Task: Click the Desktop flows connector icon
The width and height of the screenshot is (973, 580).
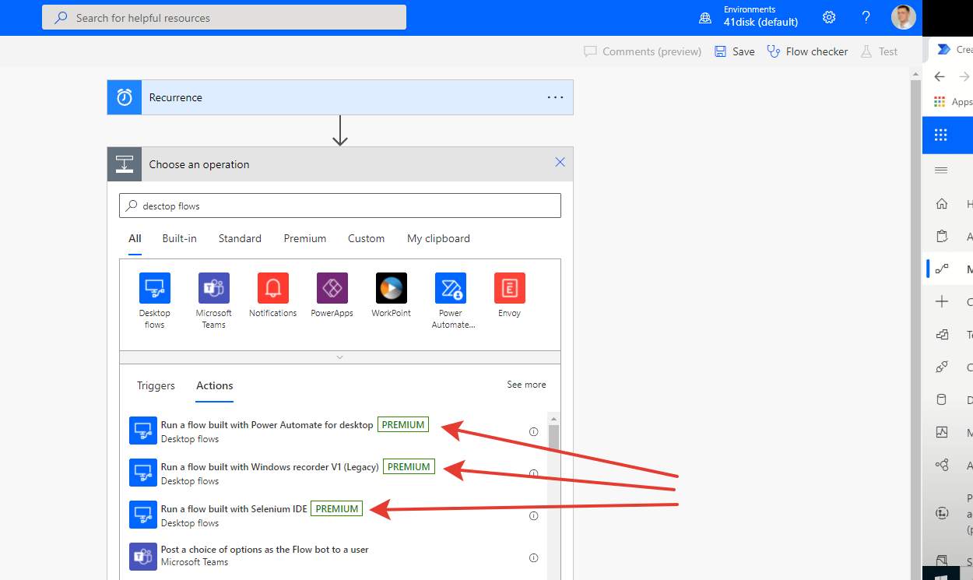Action: pyautogui.click(x=154, y=288)
